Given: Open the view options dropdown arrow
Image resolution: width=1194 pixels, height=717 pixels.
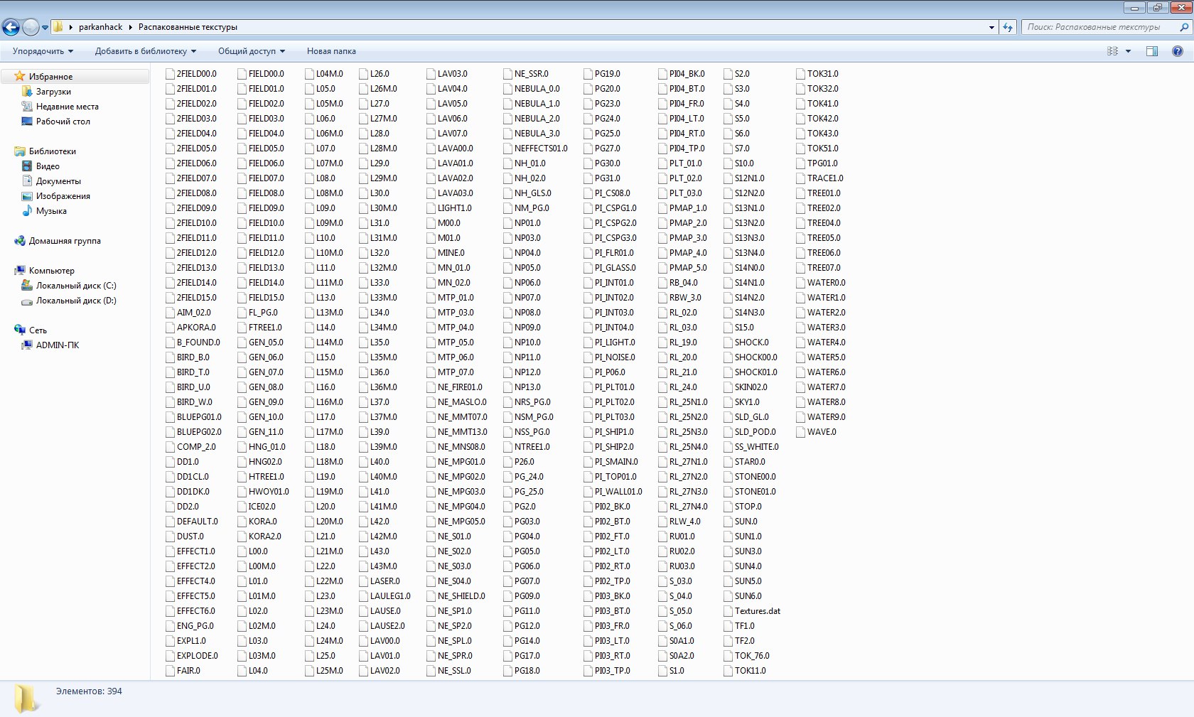Looking at the screenshot, I should pyautogui.click(x=1128, y=51).
